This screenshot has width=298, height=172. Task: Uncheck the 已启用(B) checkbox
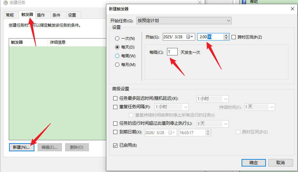(115, 145)
